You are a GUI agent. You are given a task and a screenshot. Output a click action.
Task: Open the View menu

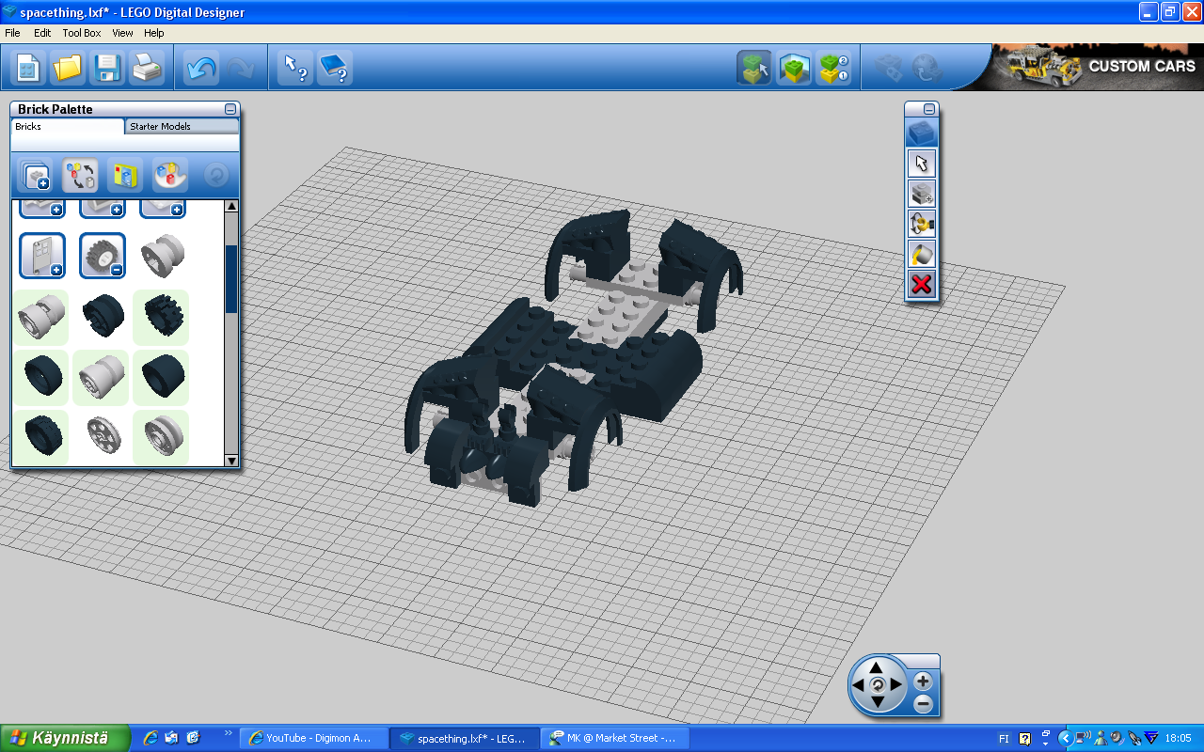(x=122, y=33)
